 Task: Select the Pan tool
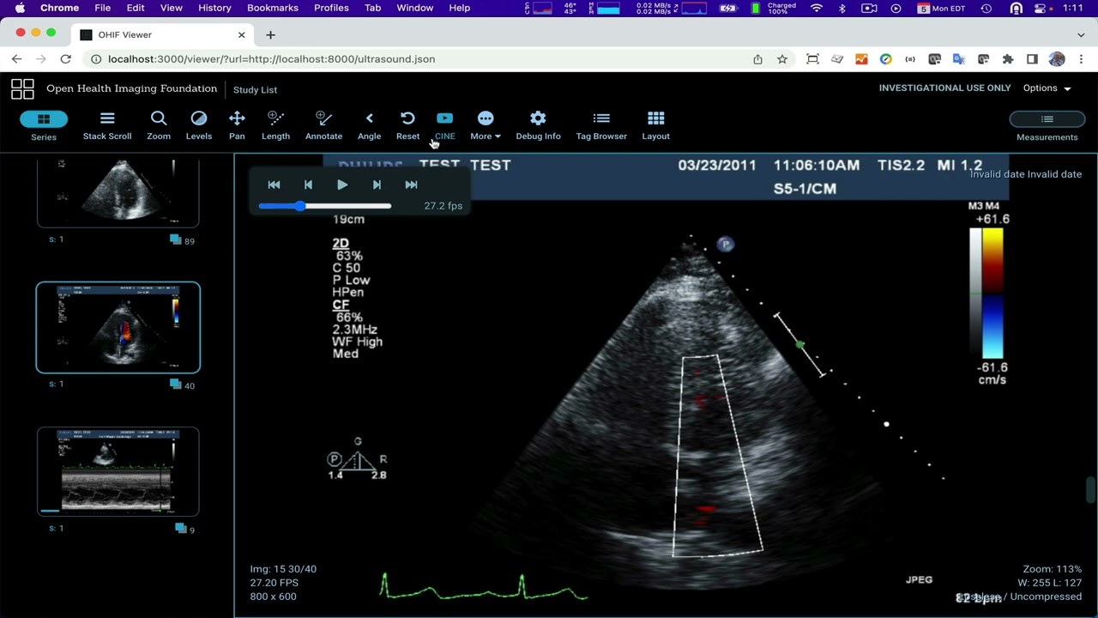click(237, 125)
